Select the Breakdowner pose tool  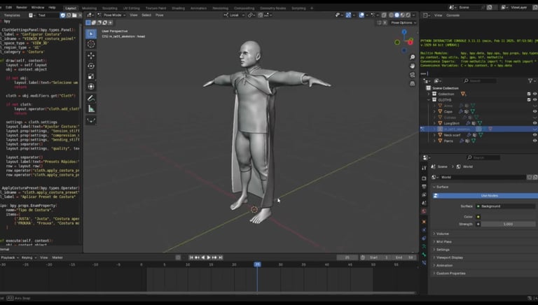click(x=91, y=120)
